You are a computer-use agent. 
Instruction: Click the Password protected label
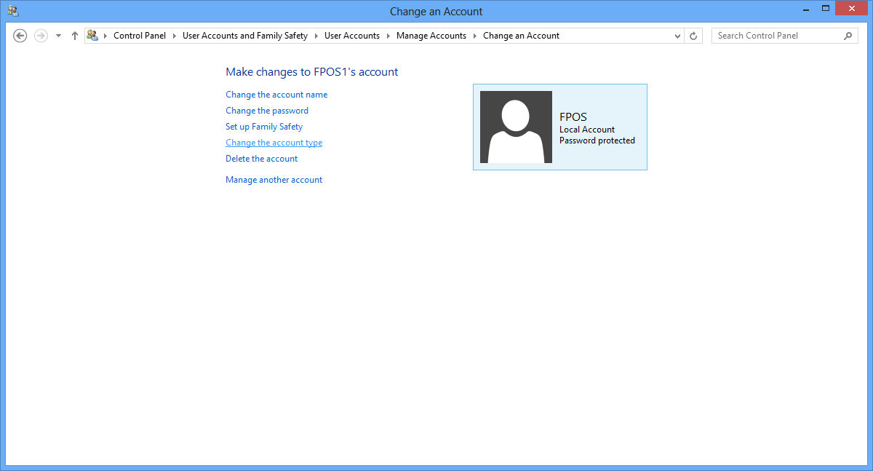597,140
